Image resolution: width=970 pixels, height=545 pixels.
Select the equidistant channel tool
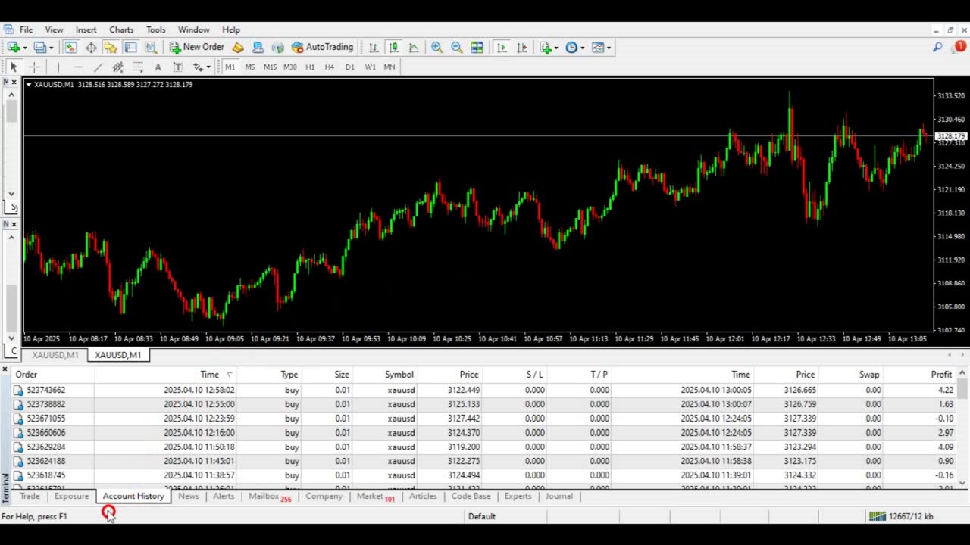[118, 67]
